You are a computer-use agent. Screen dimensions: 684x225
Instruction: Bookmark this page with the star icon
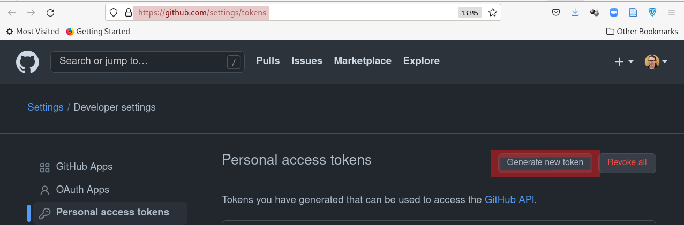(493, 12)
